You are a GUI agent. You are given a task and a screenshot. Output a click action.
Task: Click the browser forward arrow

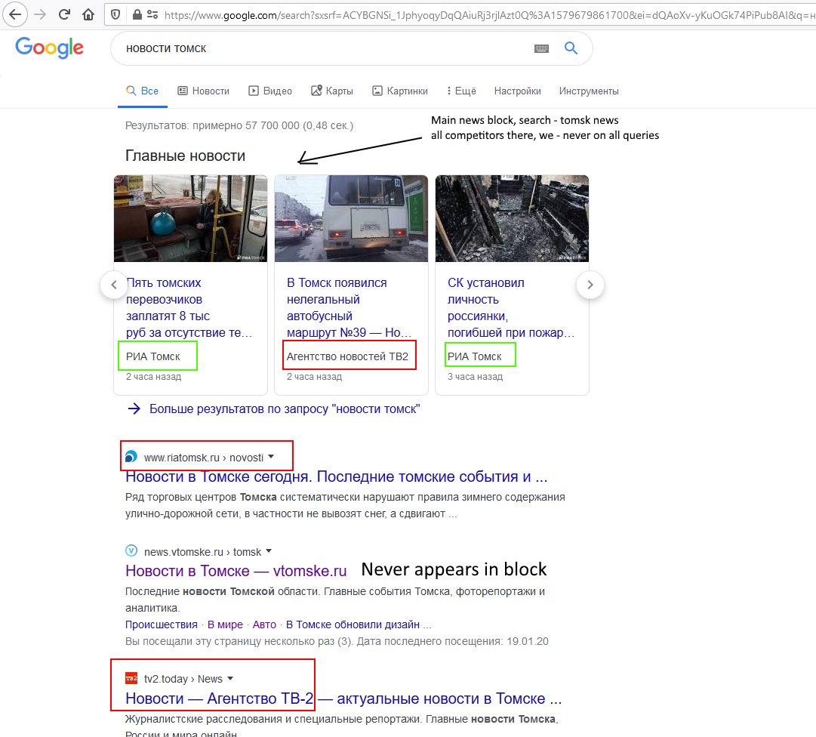coord(40,14)
